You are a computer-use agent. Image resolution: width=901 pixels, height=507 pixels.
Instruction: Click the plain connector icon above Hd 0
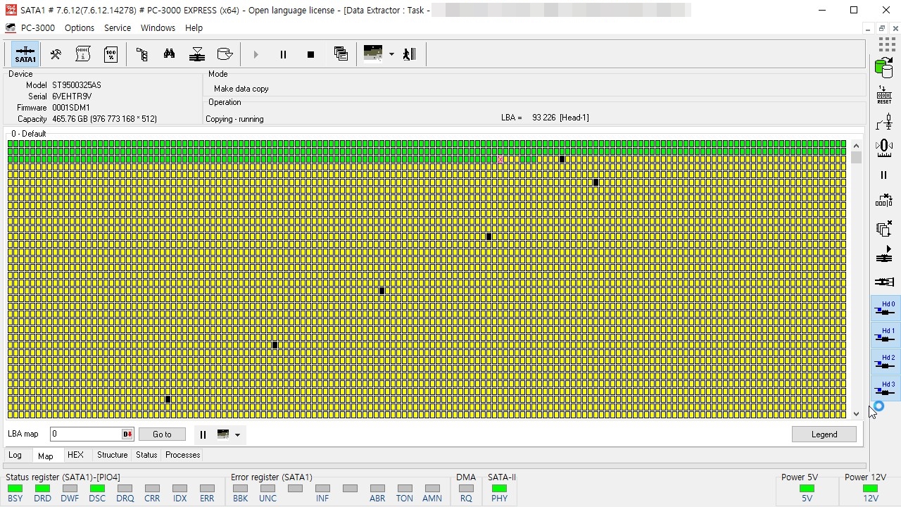884,282
